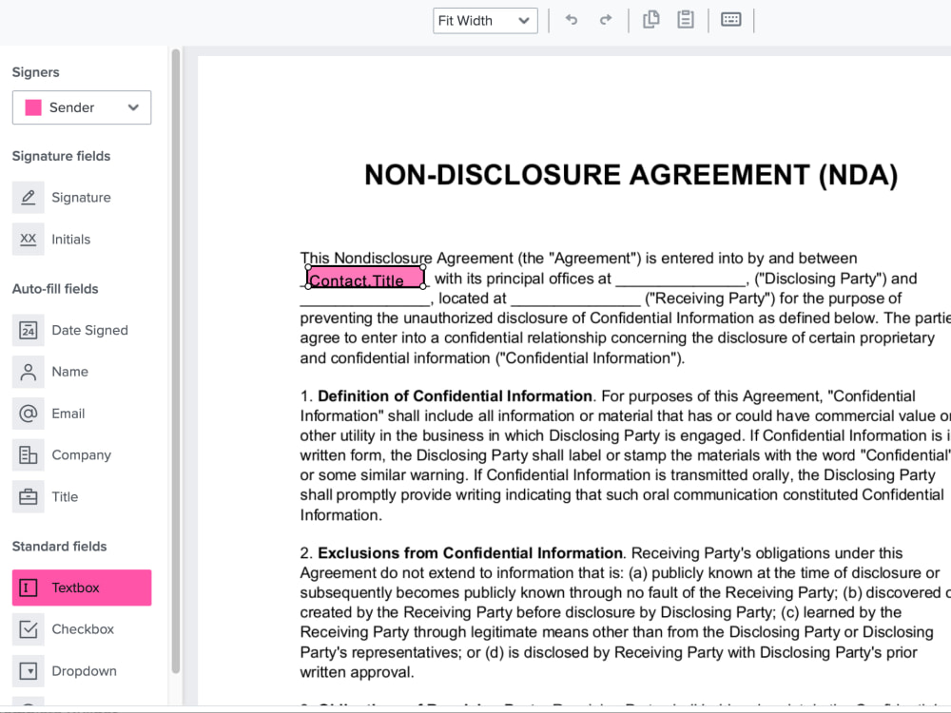Click the 'Auto-fill fields' heading

coord(55,289)
